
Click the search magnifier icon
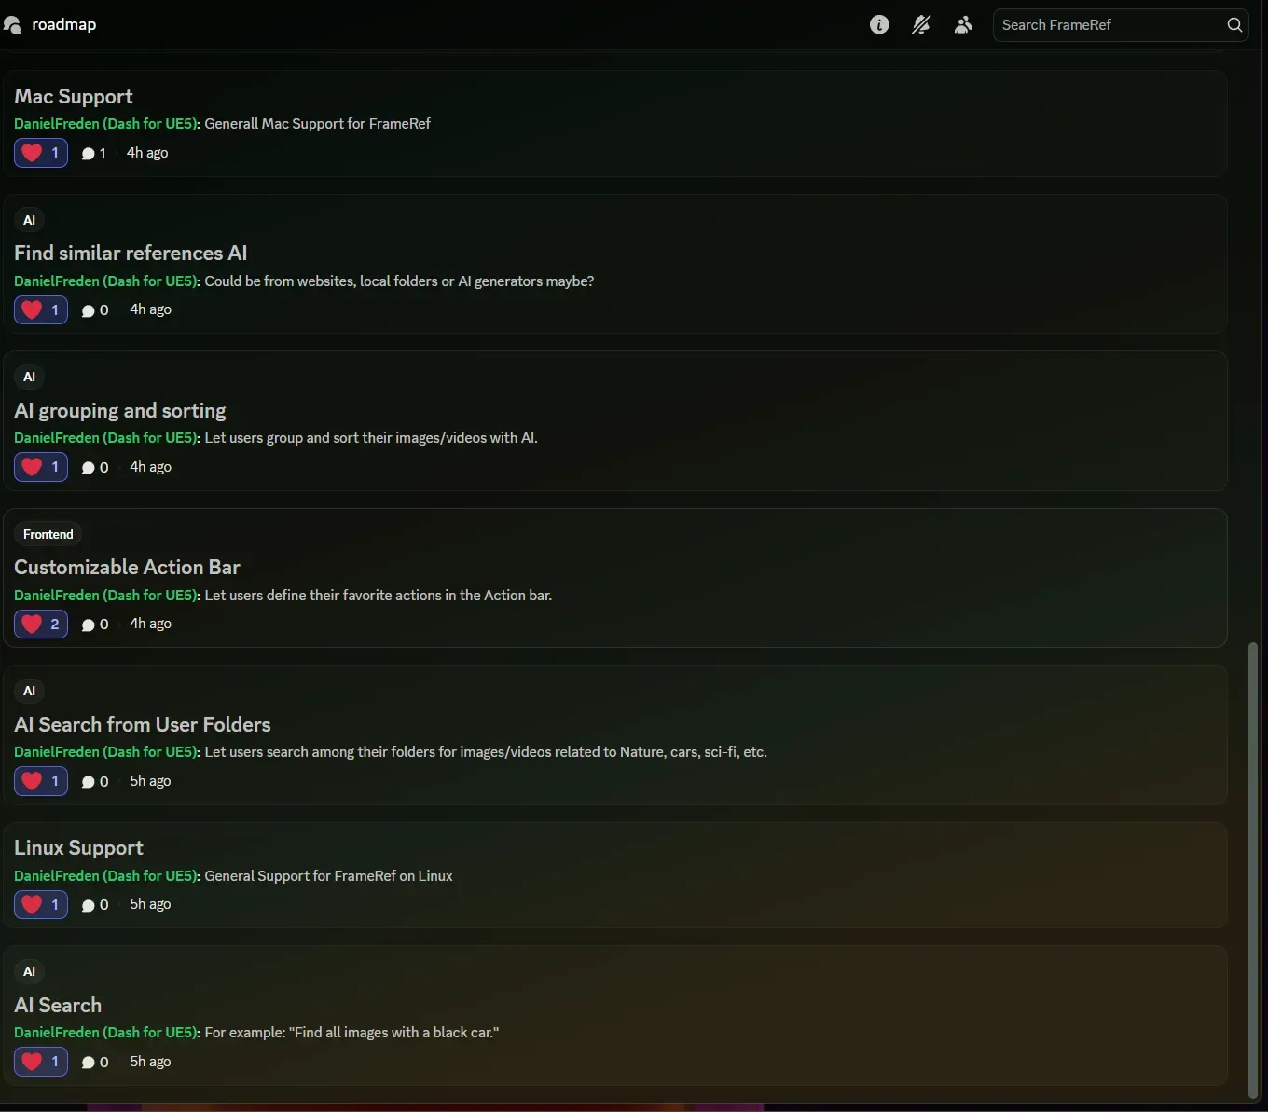pos(1234,25)
